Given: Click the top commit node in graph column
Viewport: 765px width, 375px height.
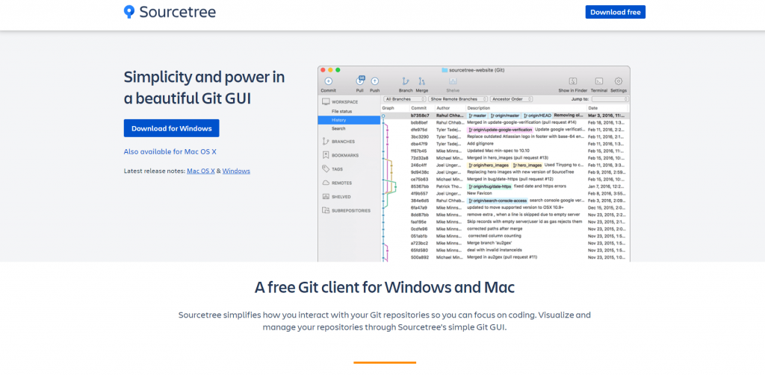Looking at the screenshot, I should (x=383, y=116).
